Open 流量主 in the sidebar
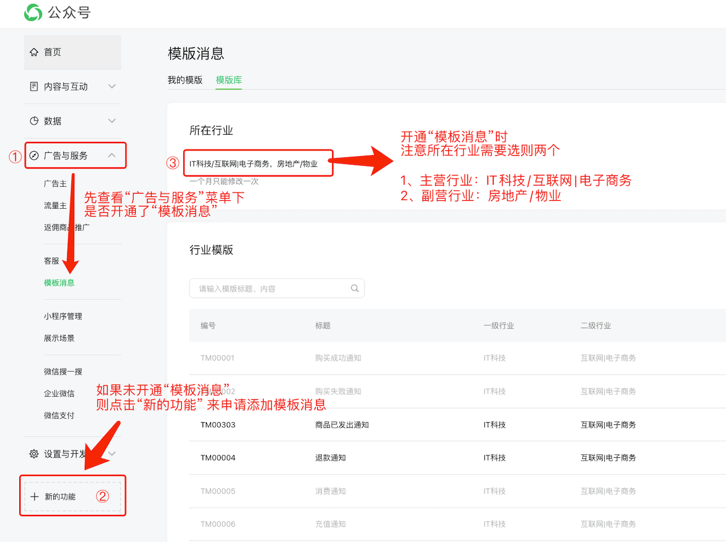The image size is (726, 542). point(55,206)
